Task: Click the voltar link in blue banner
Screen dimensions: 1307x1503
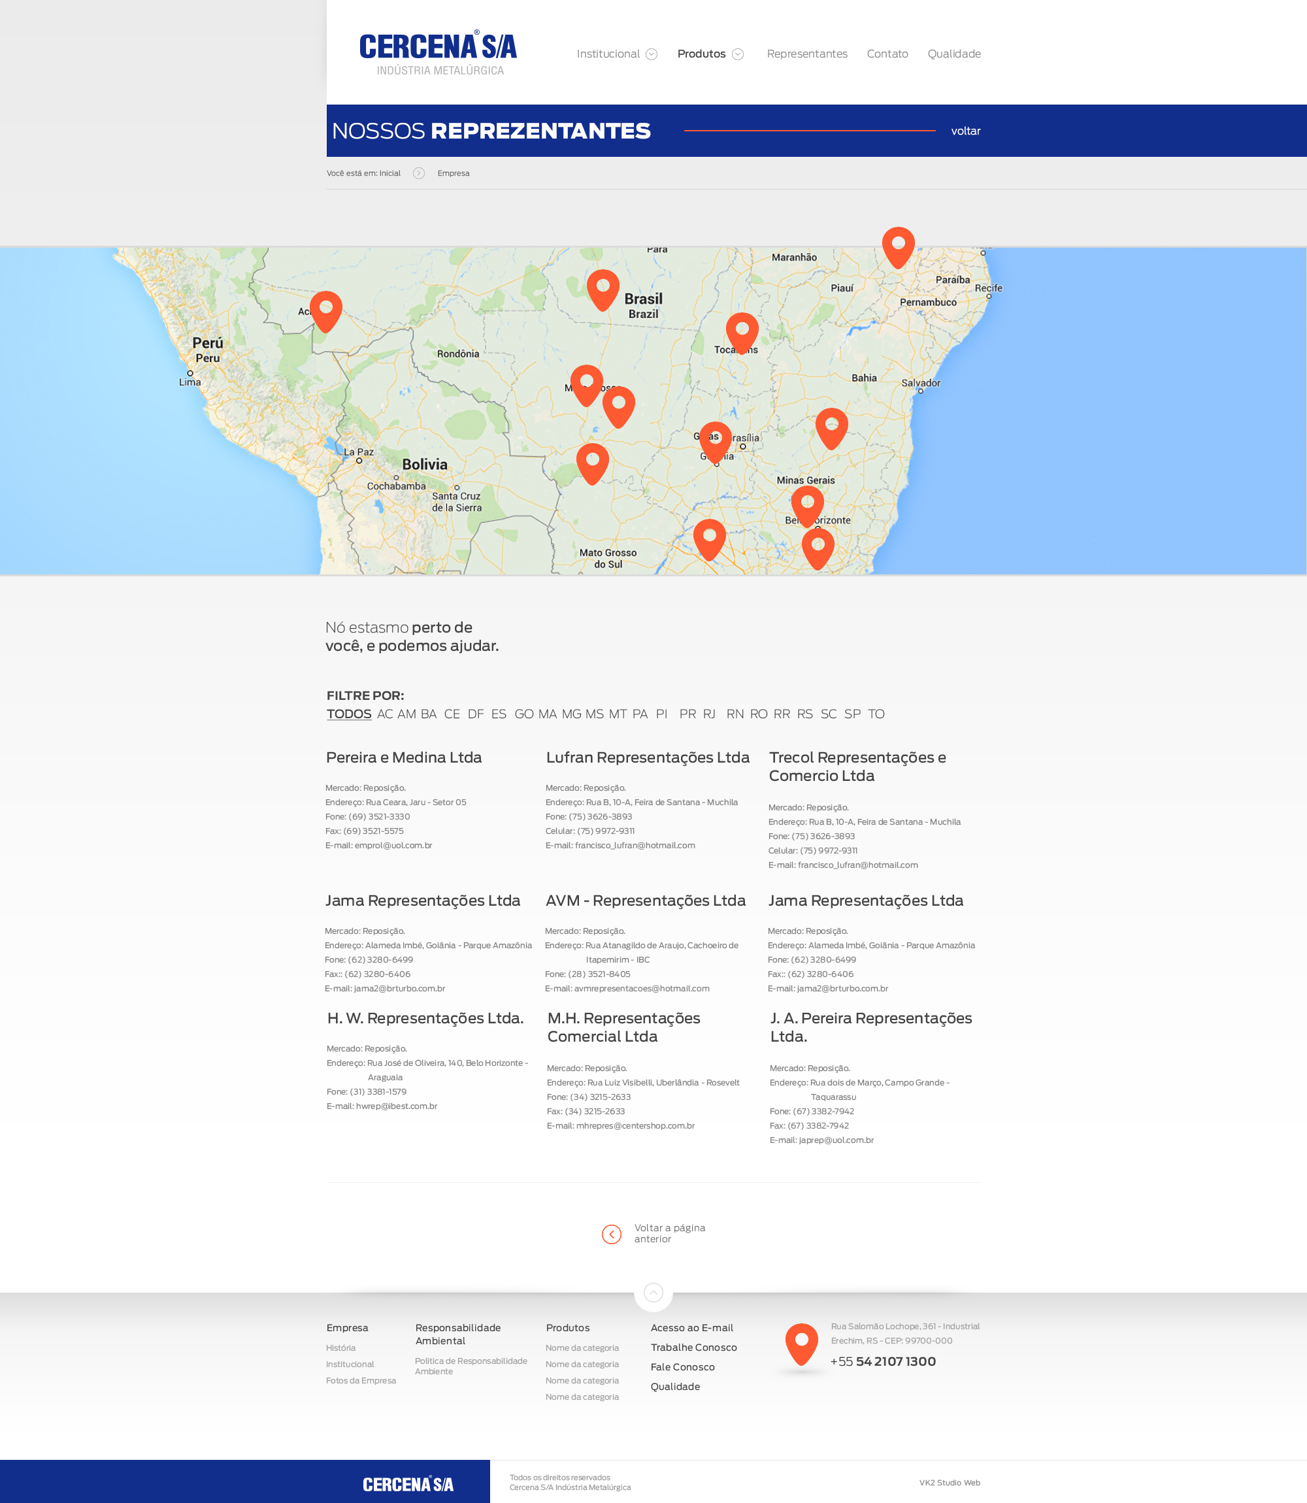Action: coord(966,131)
